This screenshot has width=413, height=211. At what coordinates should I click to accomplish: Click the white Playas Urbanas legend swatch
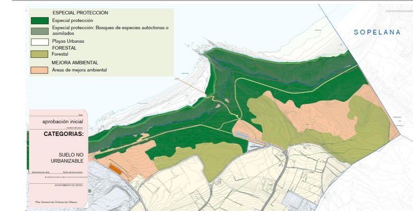(x=40, y=42)
